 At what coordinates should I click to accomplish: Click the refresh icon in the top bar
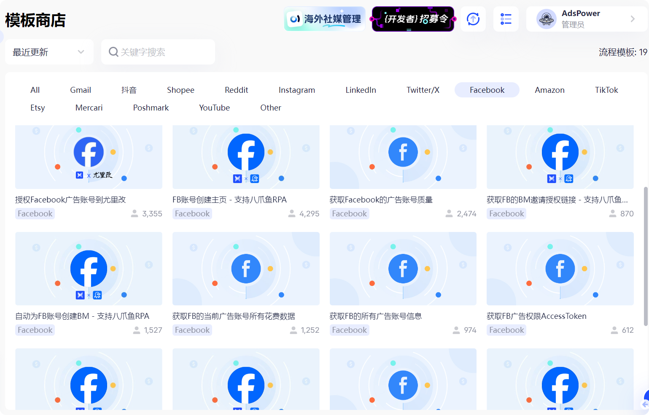pyautogui.click(x=473, y=19)
